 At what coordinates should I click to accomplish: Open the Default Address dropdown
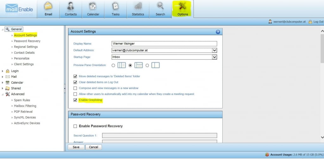[214, 50]
